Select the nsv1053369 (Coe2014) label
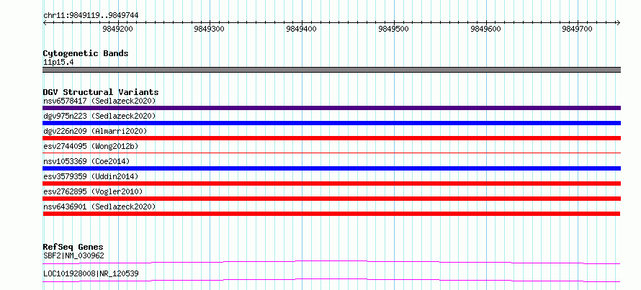641x290 pixels. click(86, 161)
